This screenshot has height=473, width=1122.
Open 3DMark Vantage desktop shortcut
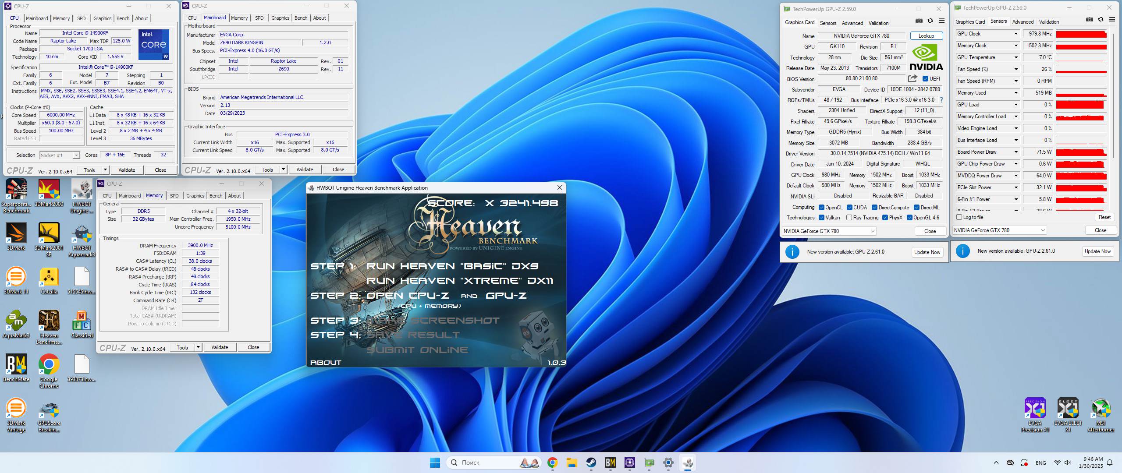point(16,414)
